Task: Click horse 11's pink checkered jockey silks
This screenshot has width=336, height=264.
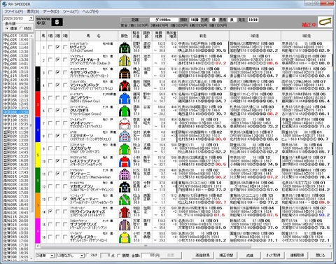Action: click(x=125, y=174)
